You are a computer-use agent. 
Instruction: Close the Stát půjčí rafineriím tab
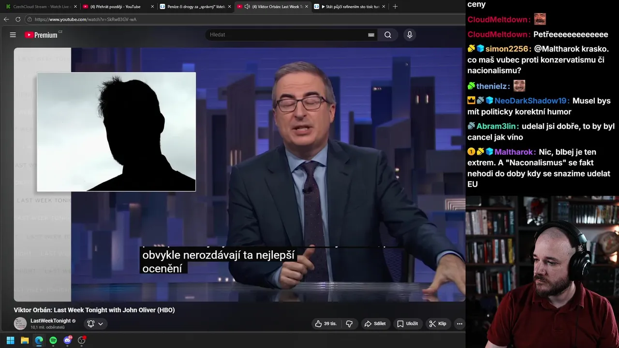[x=383, y=7]
